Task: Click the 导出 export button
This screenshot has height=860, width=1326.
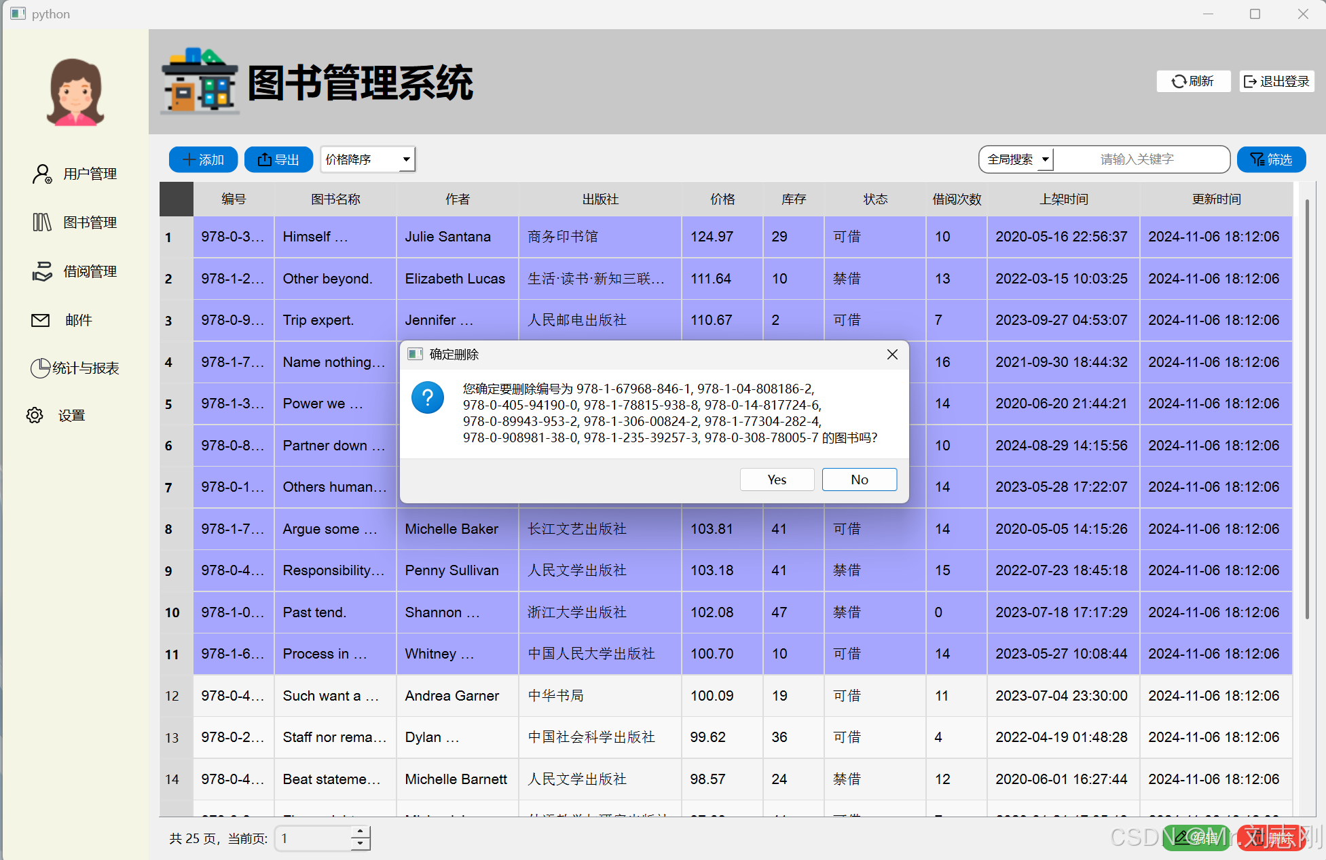Action: [x=278, y=159]
